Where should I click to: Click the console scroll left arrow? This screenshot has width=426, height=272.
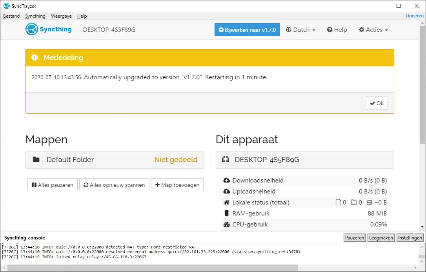pyautogui.click(x=4, y=268)
